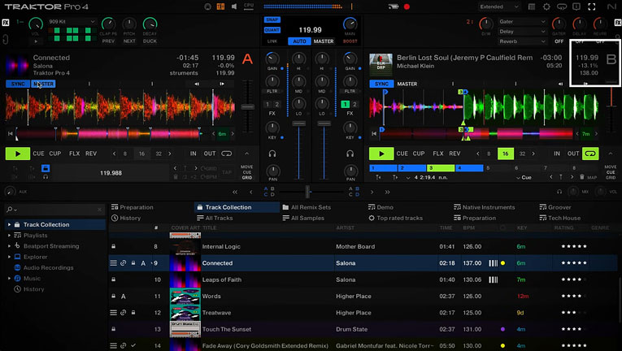Click crossfader fast left double-arrow

point(235,192)
